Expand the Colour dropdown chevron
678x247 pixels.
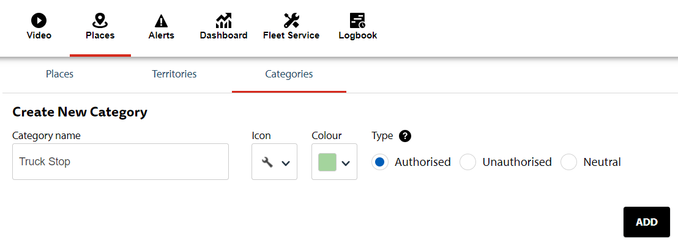click(346, 163)
